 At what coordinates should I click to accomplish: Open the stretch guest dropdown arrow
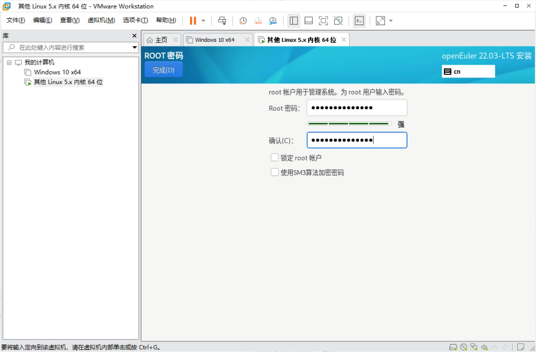tap(391, 21)
